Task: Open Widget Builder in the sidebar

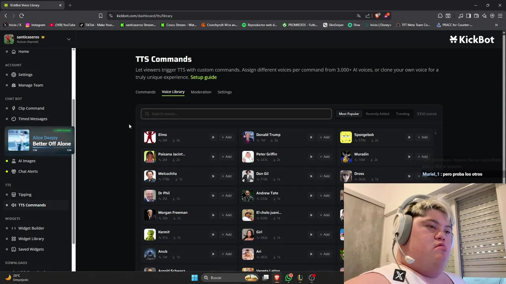Action: click(31, 228)
